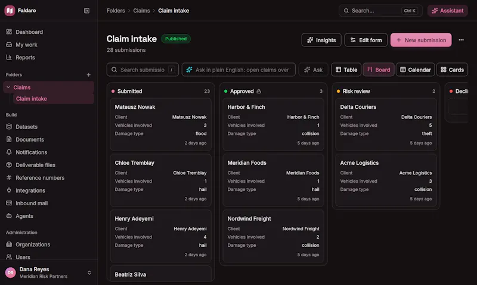This screenshot has height=285, width=477.
Task: Click lock icon on Approved column
Action: [x=259, y=91]
